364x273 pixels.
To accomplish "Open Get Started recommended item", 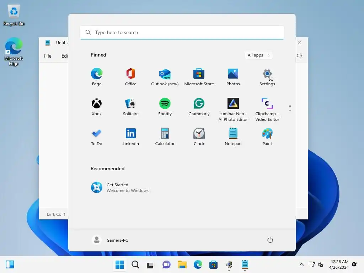I will 120,187.
